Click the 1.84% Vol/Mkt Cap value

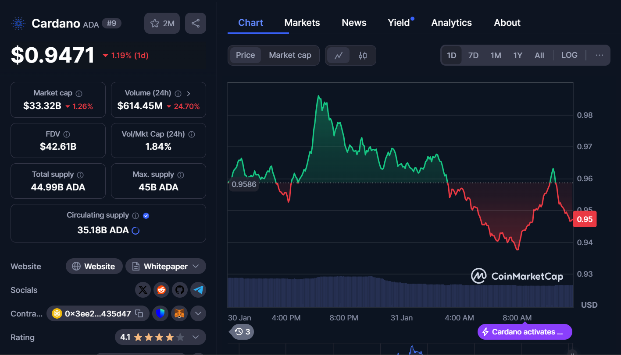point(158,147)
